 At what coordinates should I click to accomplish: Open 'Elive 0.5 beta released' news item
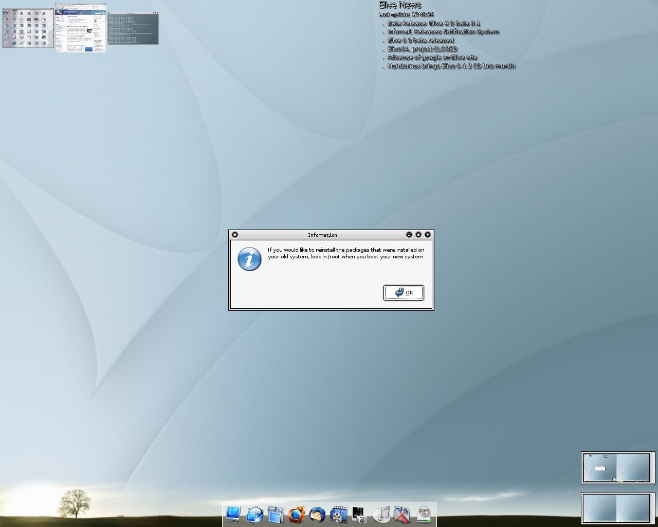click(x=421, y=40)
